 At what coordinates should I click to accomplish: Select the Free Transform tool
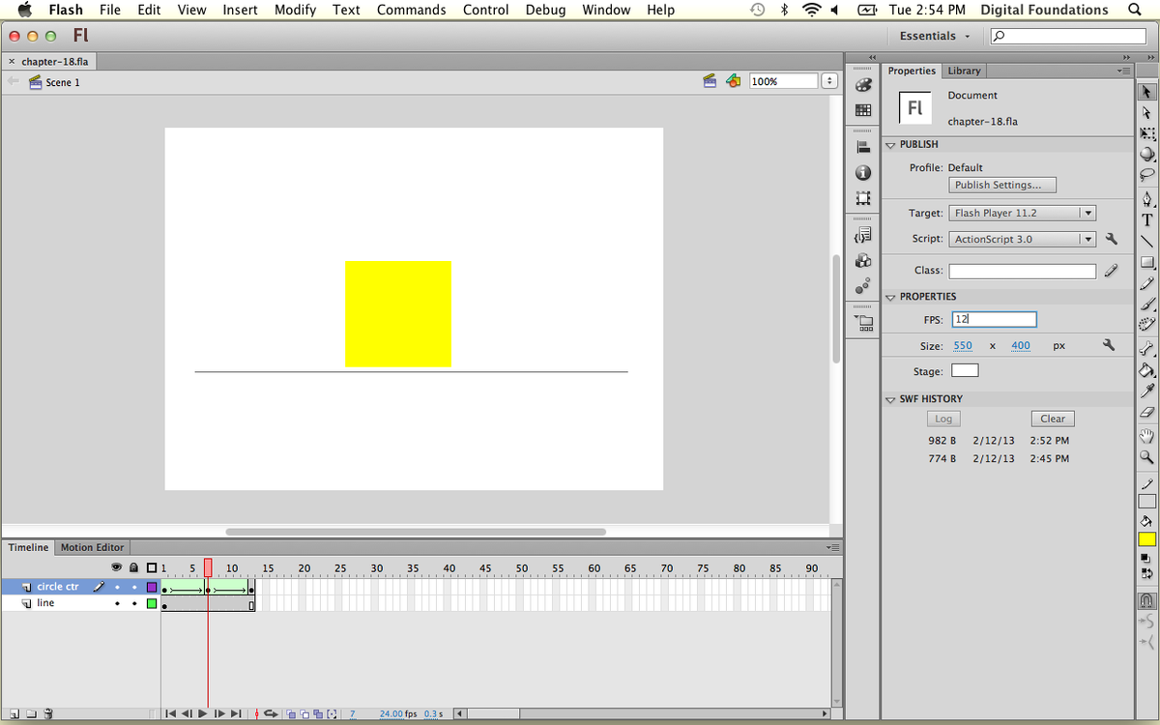point(1147,133)
